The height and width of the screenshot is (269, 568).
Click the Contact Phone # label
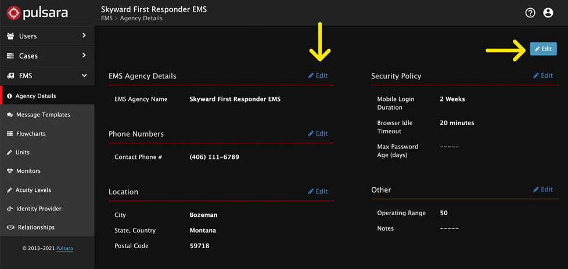pos(138,157)
